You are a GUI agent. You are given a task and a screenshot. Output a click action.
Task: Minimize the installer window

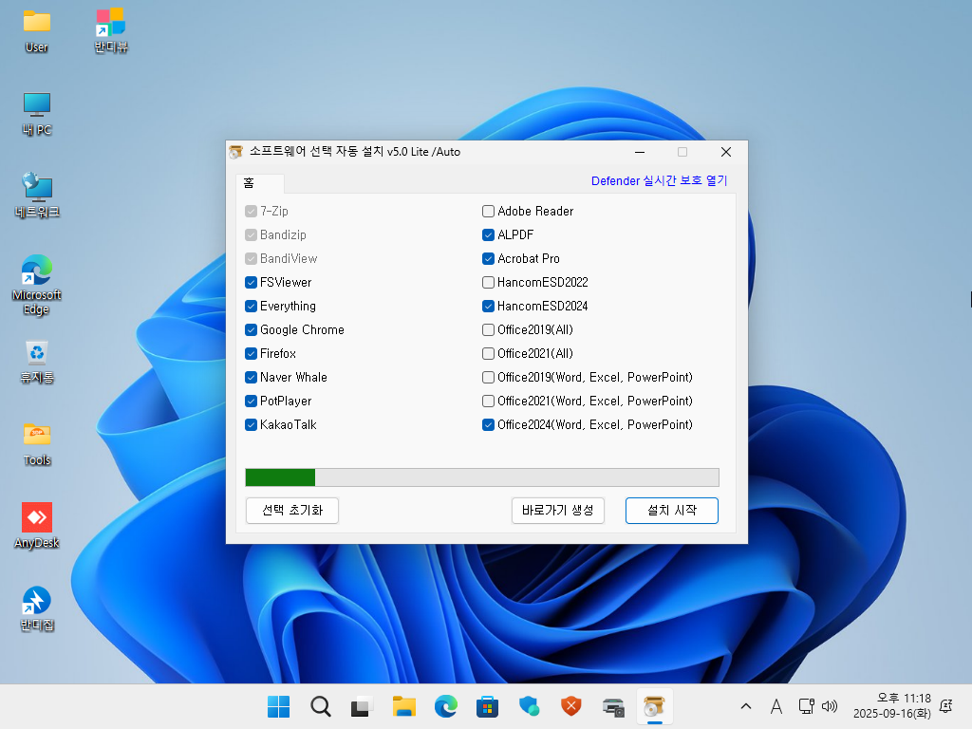(640, 152)
